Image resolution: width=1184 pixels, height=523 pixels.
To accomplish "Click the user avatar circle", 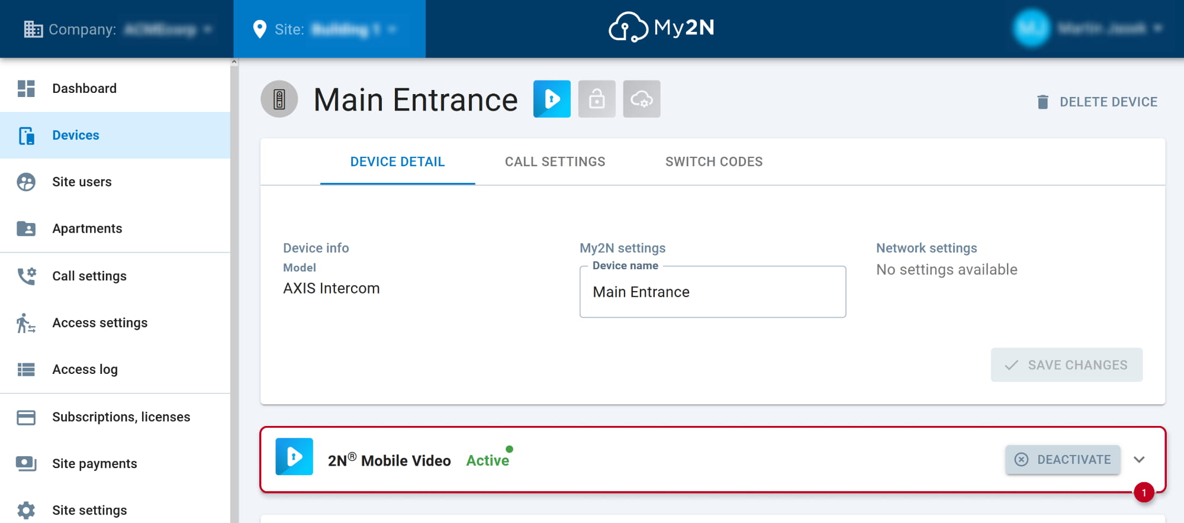I will tap(1031, 28).
